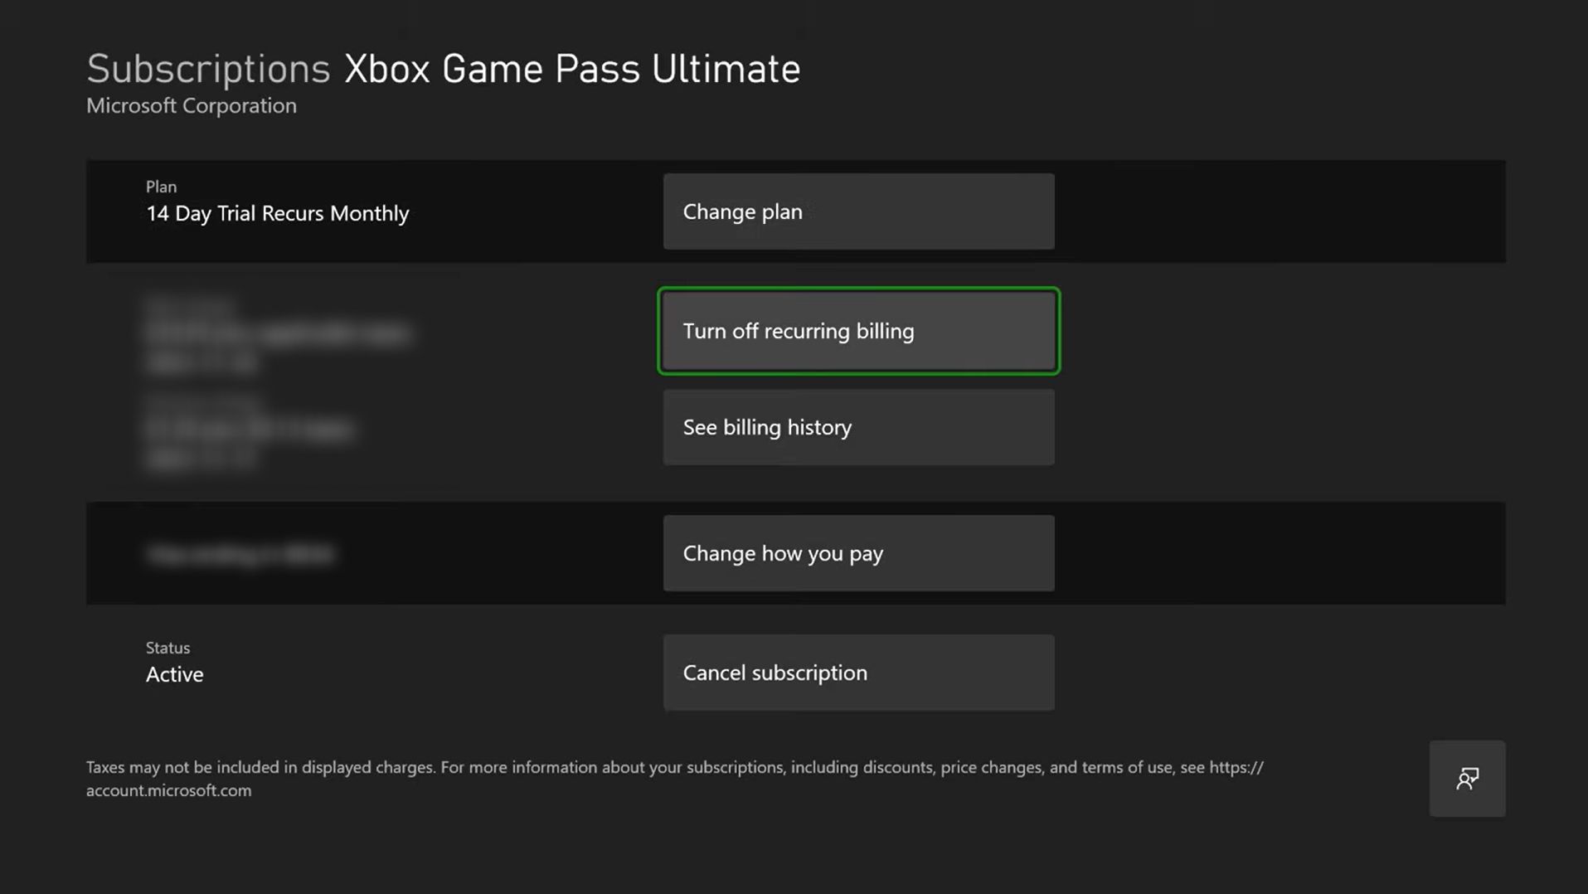Select the taxes disclaimer text
The height and width of the screenshot is (894, 1588).
click(x=673, y=767)
